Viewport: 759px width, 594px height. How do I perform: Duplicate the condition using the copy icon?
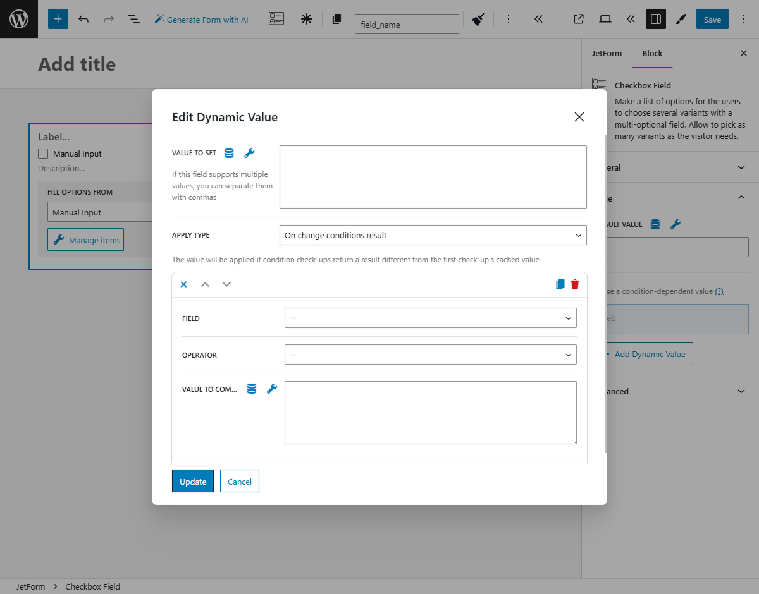(559, 284)
